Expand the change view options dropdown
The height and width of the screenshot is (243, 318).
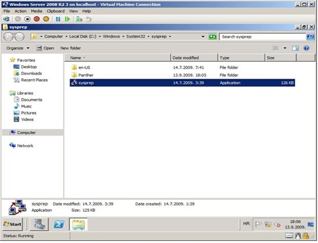tap(284, 48)
